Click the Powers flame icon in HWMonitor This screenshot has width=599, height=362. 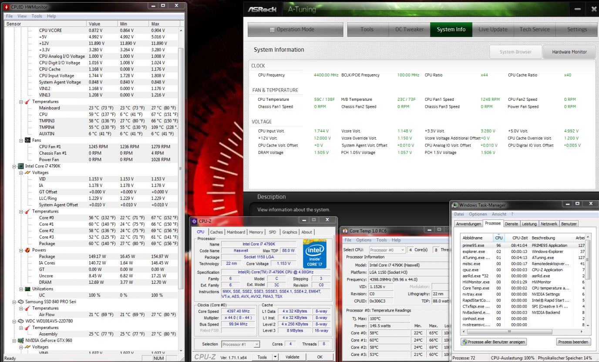(x=28, y=250)
